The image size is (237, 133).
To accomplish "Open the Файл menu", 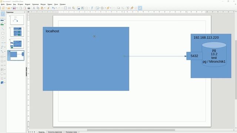I will coord(3,4).
